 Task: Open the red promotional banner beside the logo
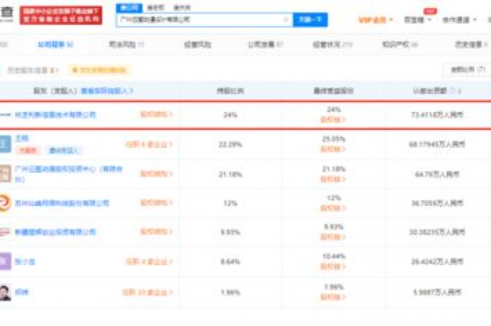pyautogui.click(x=61, y=15)
